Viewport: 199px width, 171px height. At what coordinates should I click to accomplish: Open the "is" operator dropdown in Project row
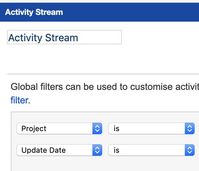(x=151, y=128)
